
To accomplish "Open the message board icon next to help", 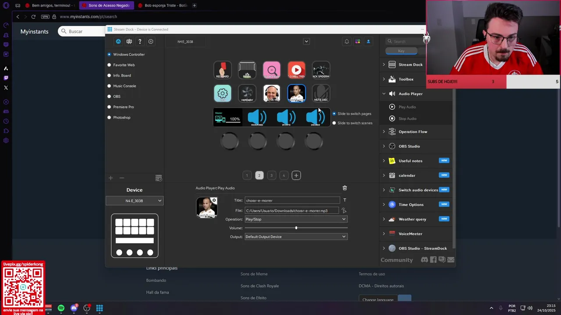I will [129, 42].
